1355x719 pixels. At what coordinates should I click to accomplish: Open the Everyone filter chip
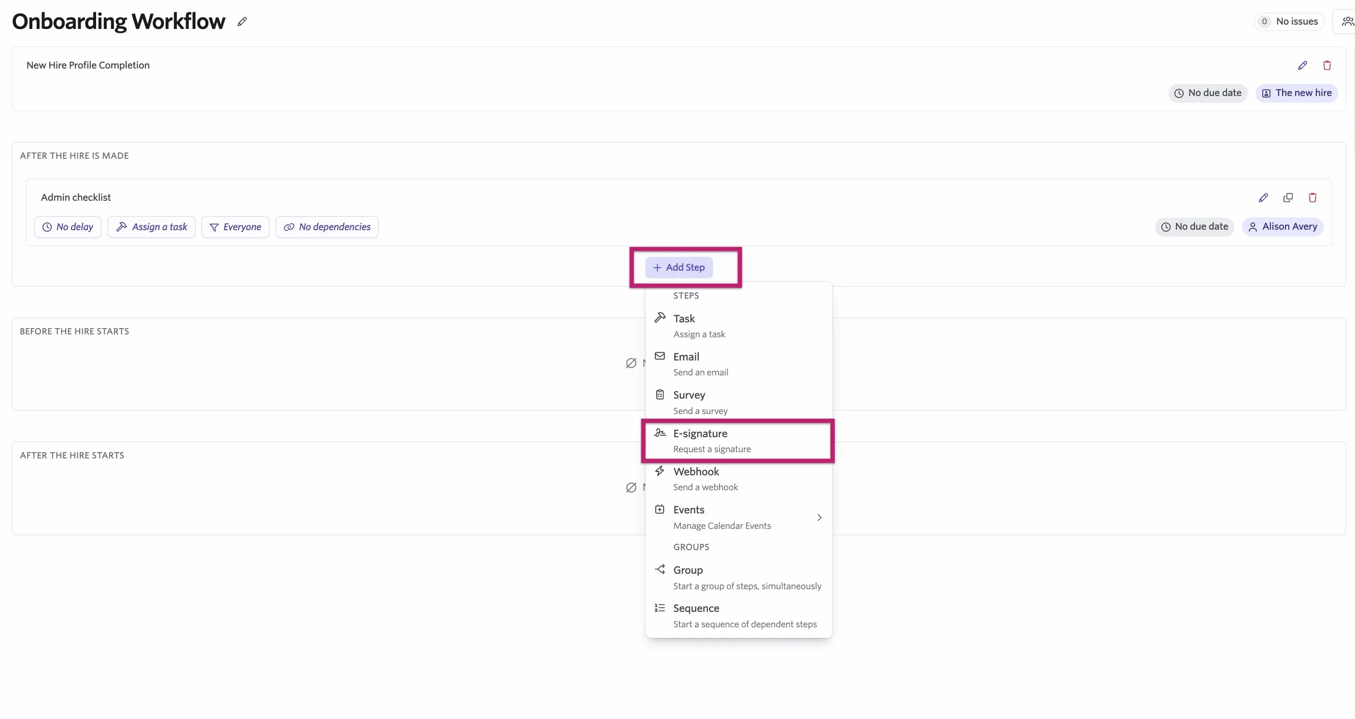(x=235, y=227)
